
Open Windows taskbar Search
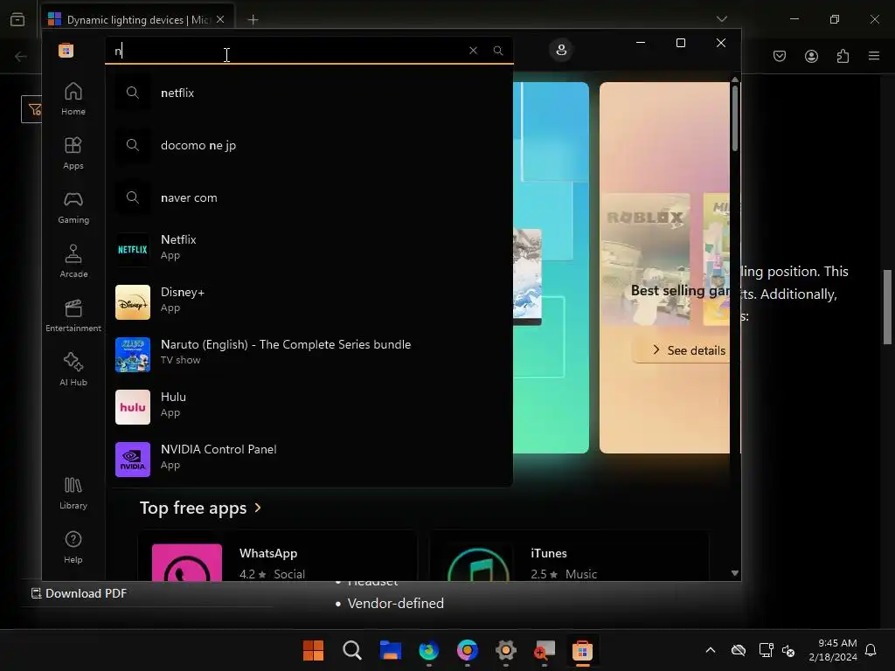(352, 650)
